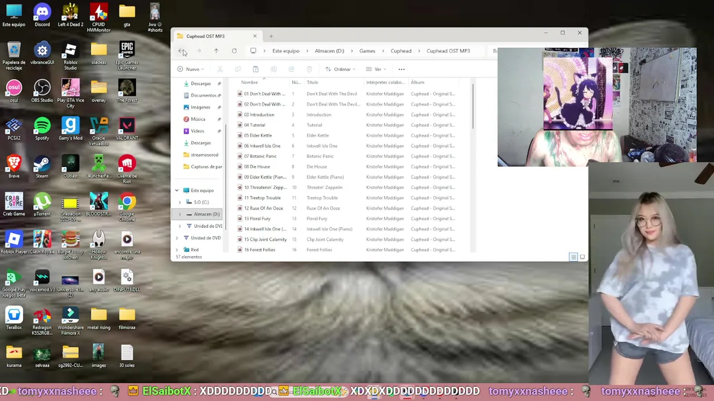The width and height of the screenshot is (714, 401).
Task: Click the forward navigation arrow in Explorer
Action: [x=199, y=51]
